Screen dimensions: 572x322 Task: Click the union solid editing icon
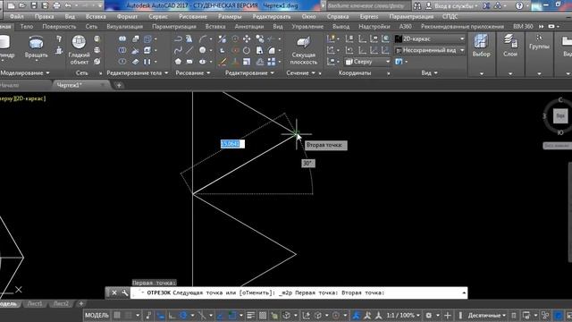(x=122, y=38)
